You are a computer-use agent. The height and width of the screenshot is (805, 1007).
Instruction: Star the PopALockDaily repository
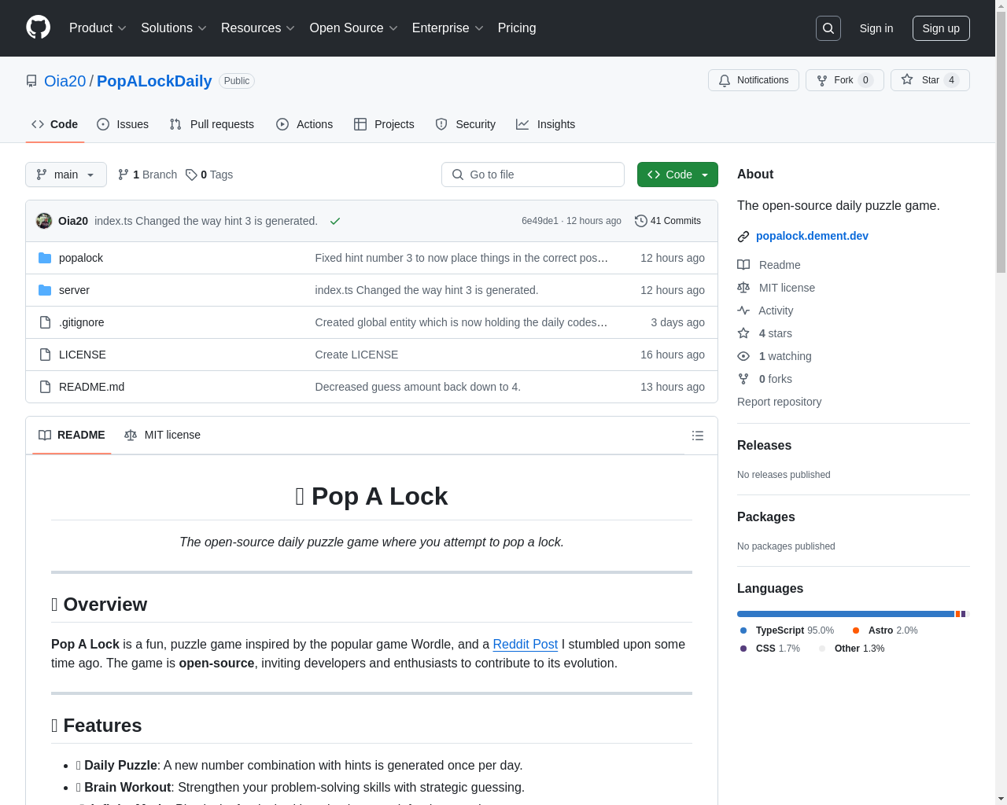(930, 80)
